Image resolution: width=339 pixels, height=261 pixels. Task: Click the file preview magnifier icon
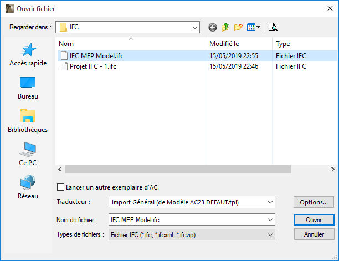[273, 27]
